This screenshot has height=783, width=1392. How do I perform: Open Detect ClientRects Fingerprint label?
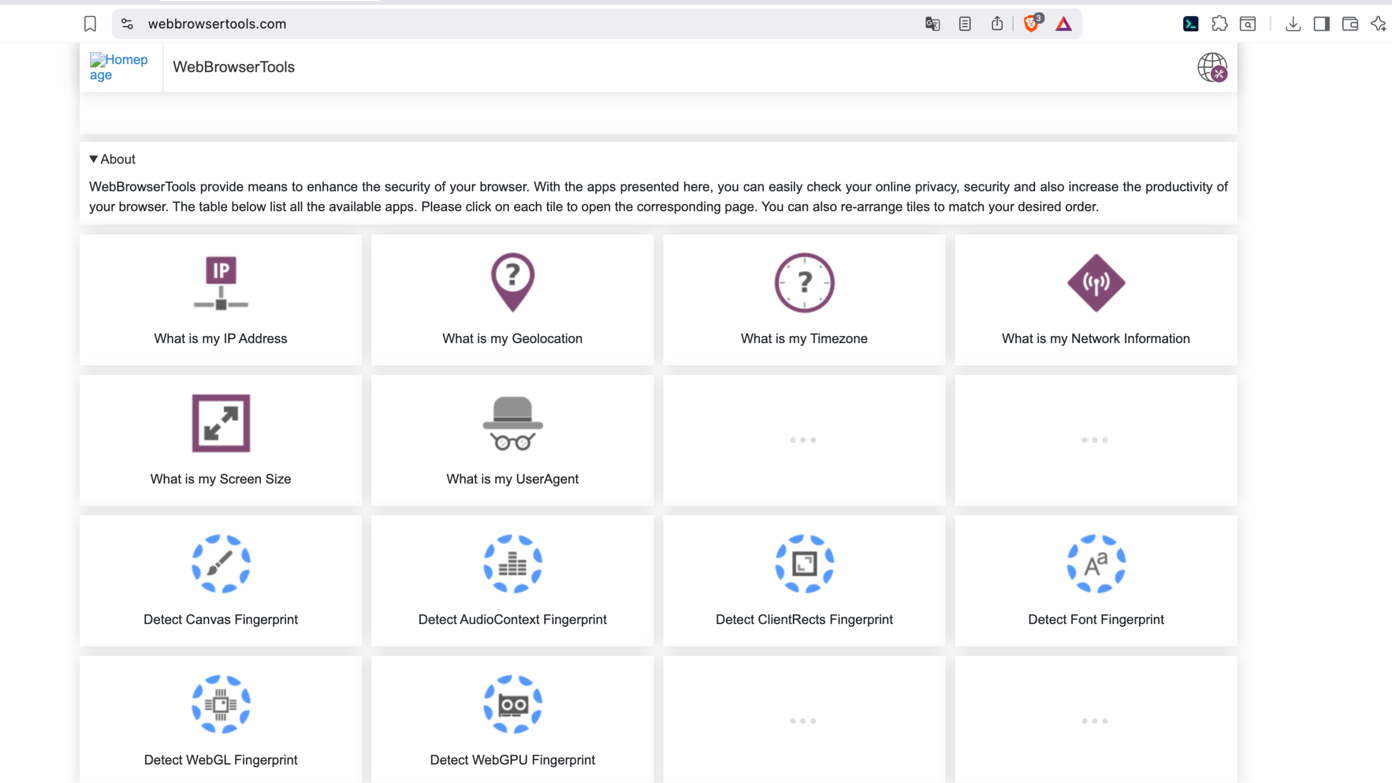[804, 619]
